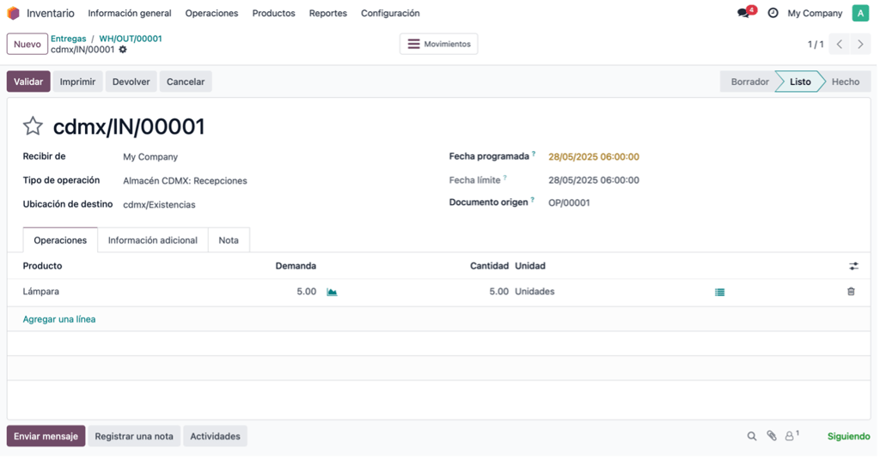This screenshot has height=459, width=880.
Task: Open the column options adjust icon
Action: point(853,267)
